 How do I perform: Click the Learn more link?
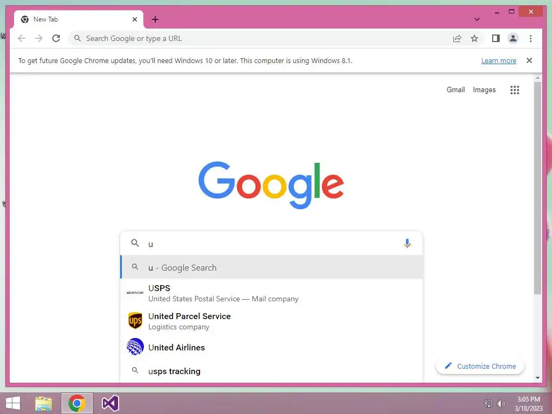pyautogui.click(x=499, y=60)
